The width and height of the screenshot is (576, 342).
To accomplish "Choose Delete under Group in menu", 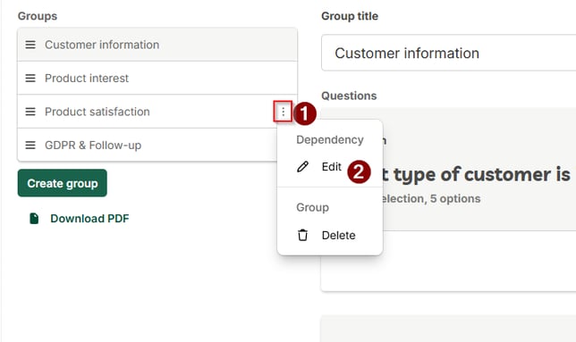I will coord(330,235).
